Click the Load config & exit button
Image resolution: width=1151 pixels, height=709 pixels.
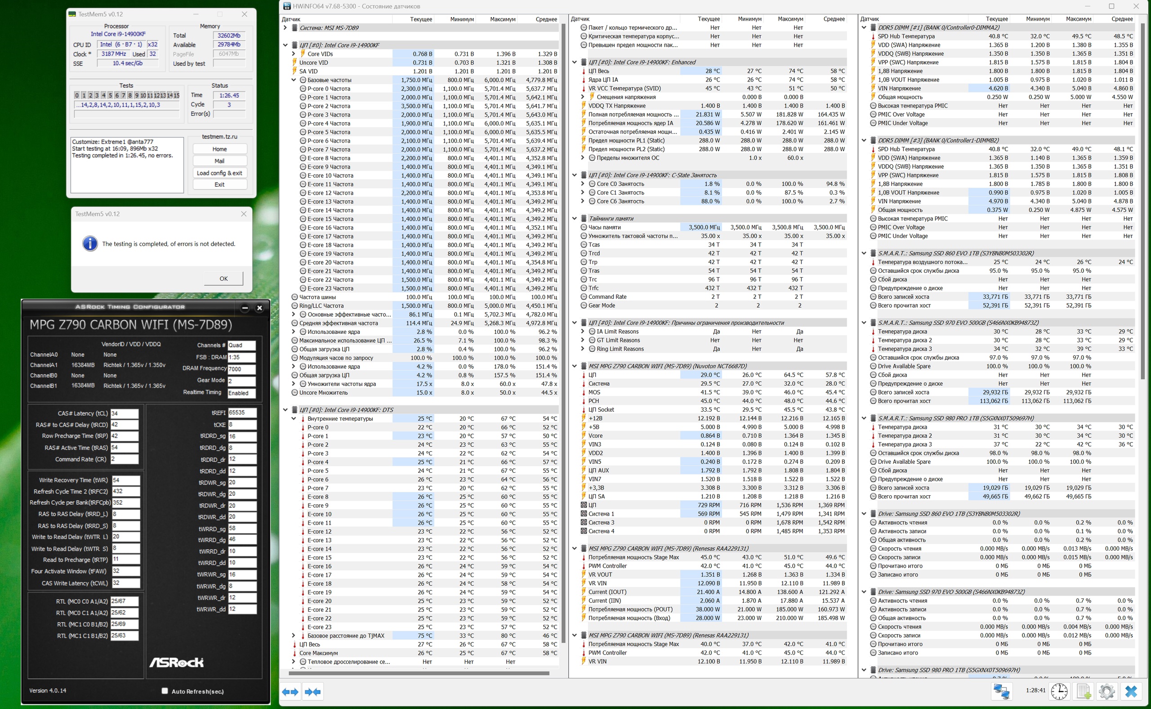pyautogui.click(x=219, y=173)
